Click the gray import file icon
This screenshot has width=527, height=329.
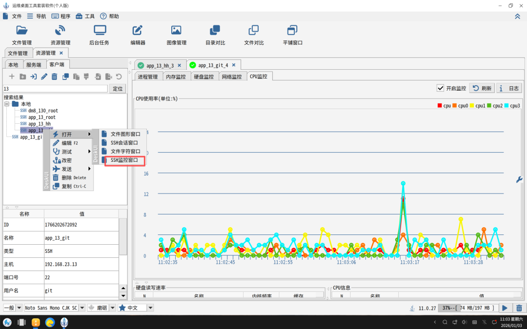(98, 77)
